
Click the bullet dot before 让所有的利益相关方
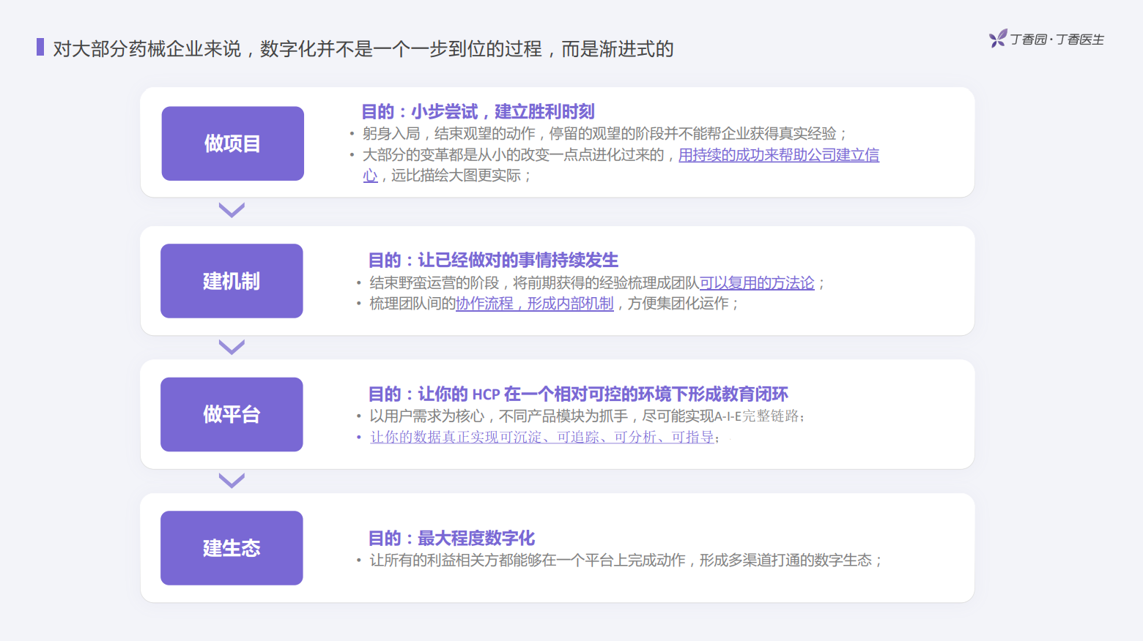(357, 561)
